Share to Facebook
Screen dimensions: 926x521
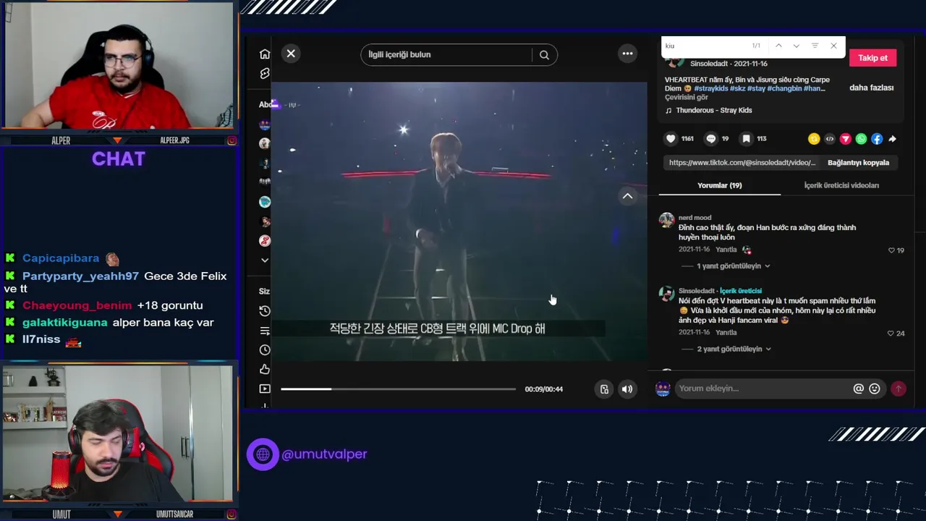coord(877,139)
